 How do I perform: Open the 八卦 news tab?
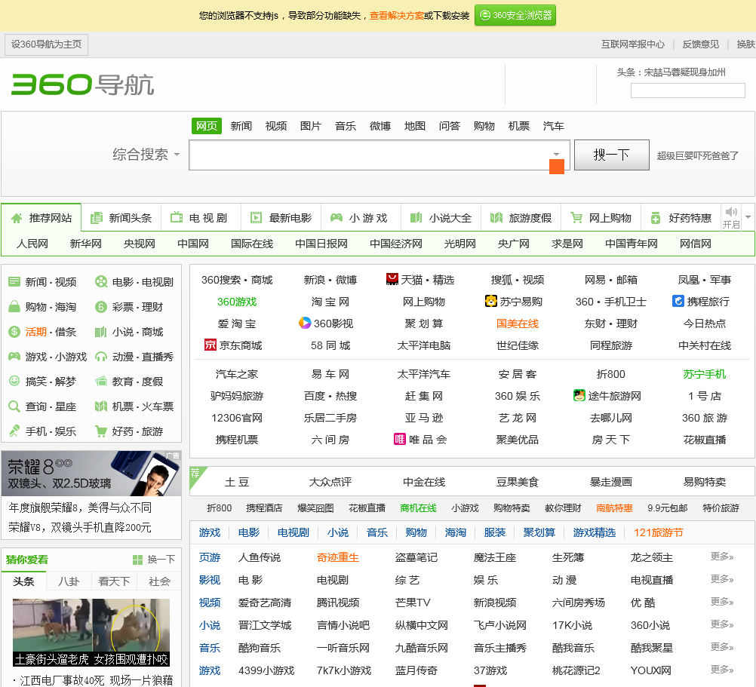69,581
